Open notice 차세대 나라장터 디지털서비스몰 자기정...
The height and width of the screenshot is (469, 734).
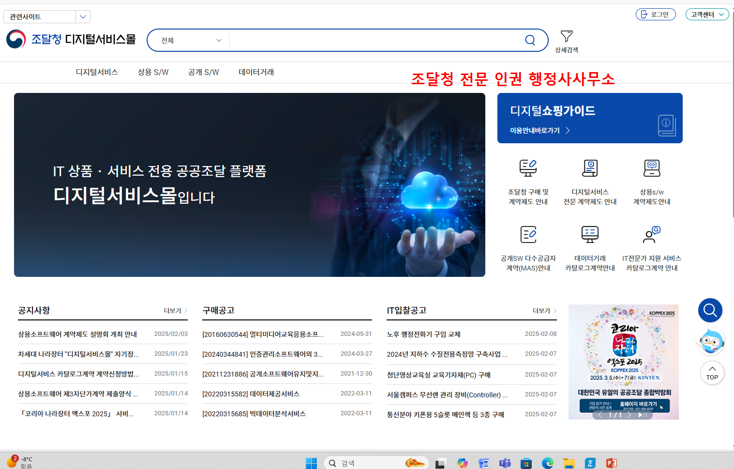[x=78, y=354]
